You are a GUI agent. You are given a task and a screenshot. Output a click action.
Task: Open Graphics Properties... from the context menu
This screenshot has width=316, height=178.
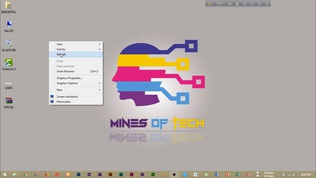tap(76, 78)
